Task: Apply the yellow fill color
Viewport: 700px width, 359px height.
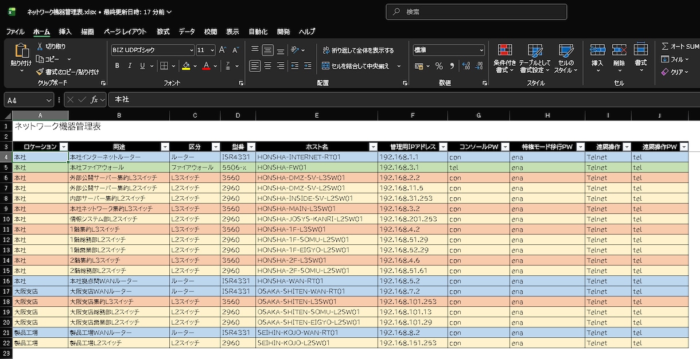Action: pos(186,66)
